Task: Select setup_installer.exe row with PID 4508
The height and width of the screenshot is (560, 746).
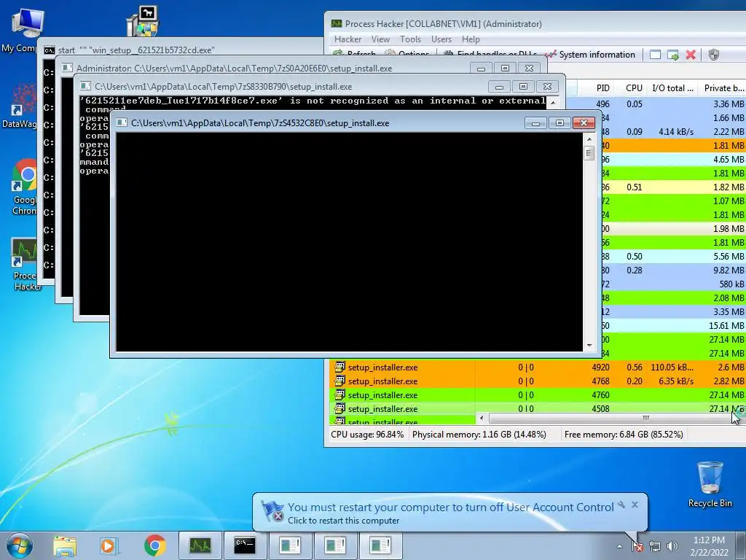Action: [x=538, y=408]
